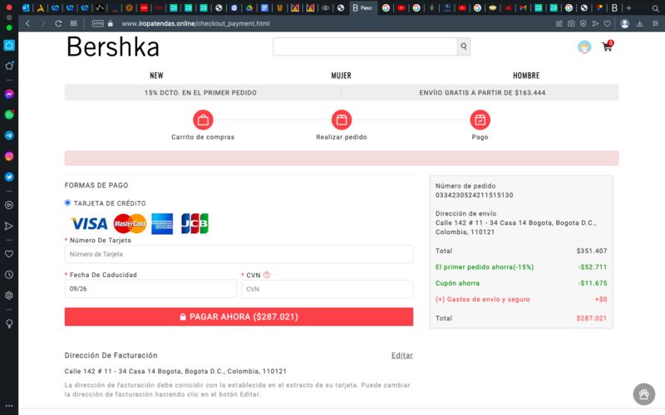Image resolution: width=665 pixels, height=415 pixels.
Task: Click the lightbulb icon in sidebar
Action: pyautogui.click(x=9, y=324)
